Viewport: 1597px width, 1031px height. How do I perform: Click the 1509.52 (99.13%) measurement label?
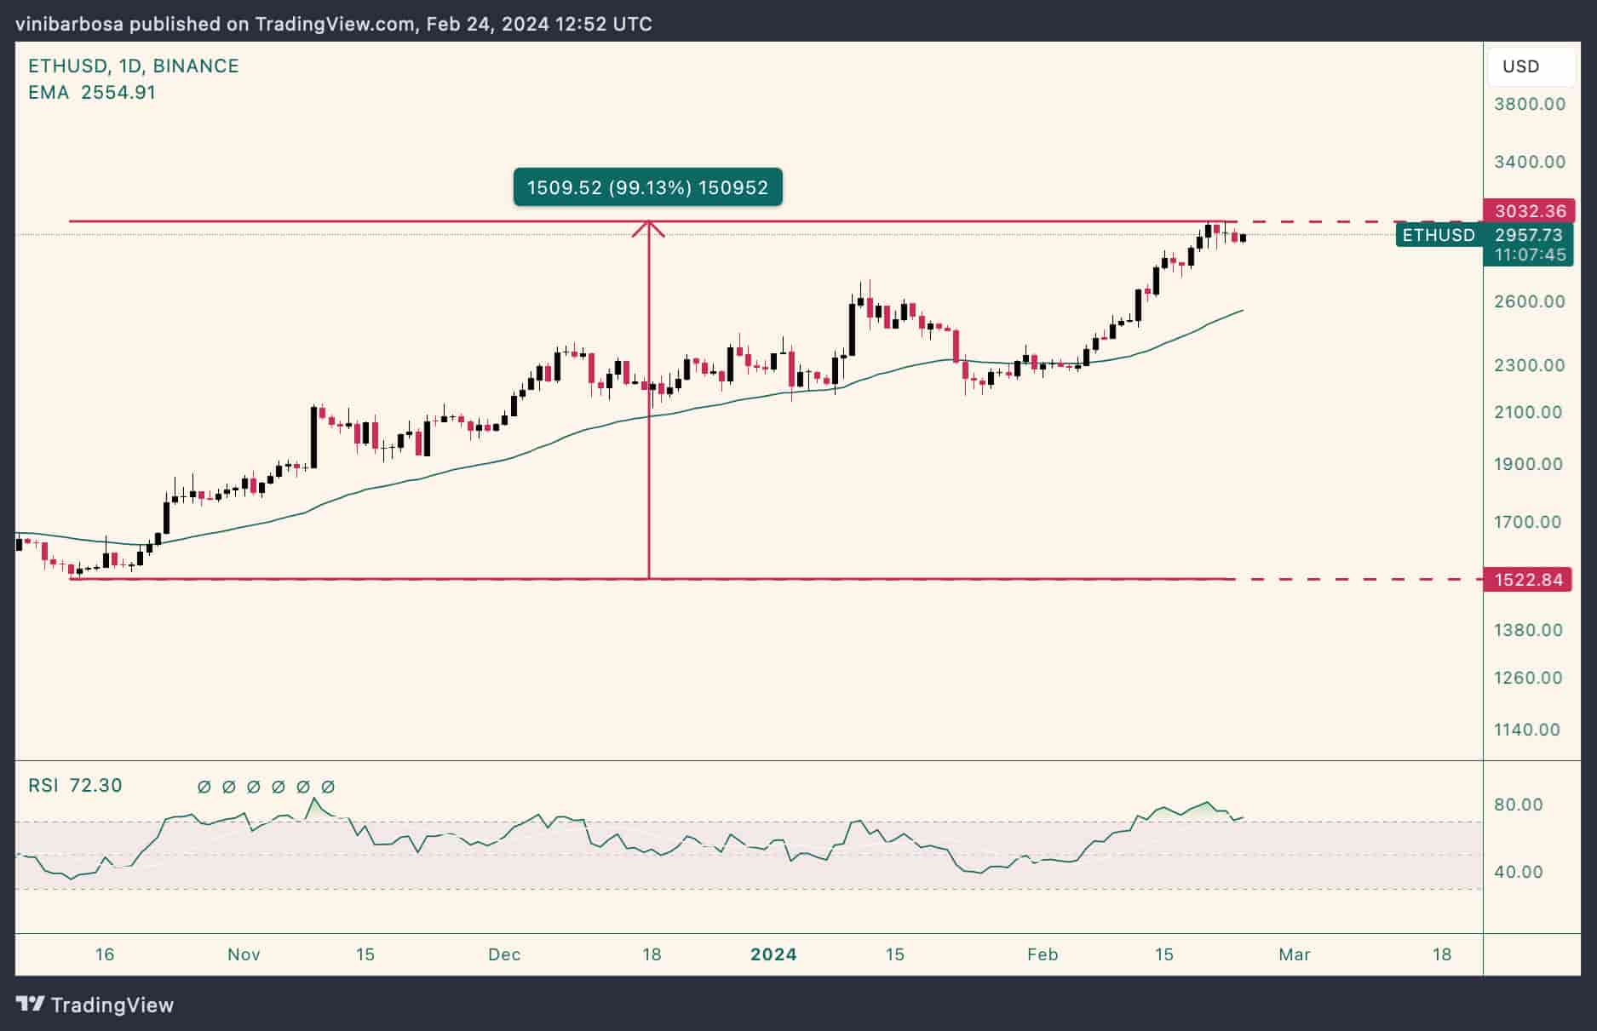pyautogui.click(x=647, y=187)
